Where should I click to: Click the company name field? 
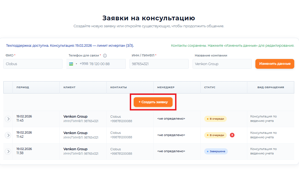point(222,64)
